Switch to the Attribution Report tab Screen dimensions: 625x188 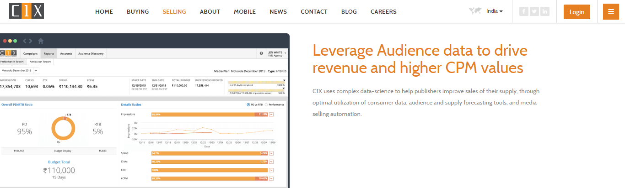41,61
